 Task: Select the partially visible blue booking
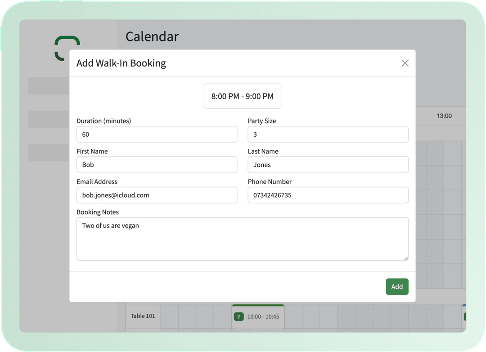point(465,316)
